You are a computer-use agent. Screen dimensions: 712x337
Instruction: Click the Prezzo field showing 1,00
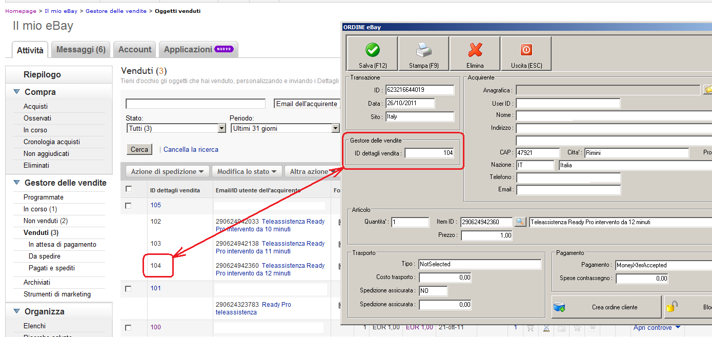point(487,235)
